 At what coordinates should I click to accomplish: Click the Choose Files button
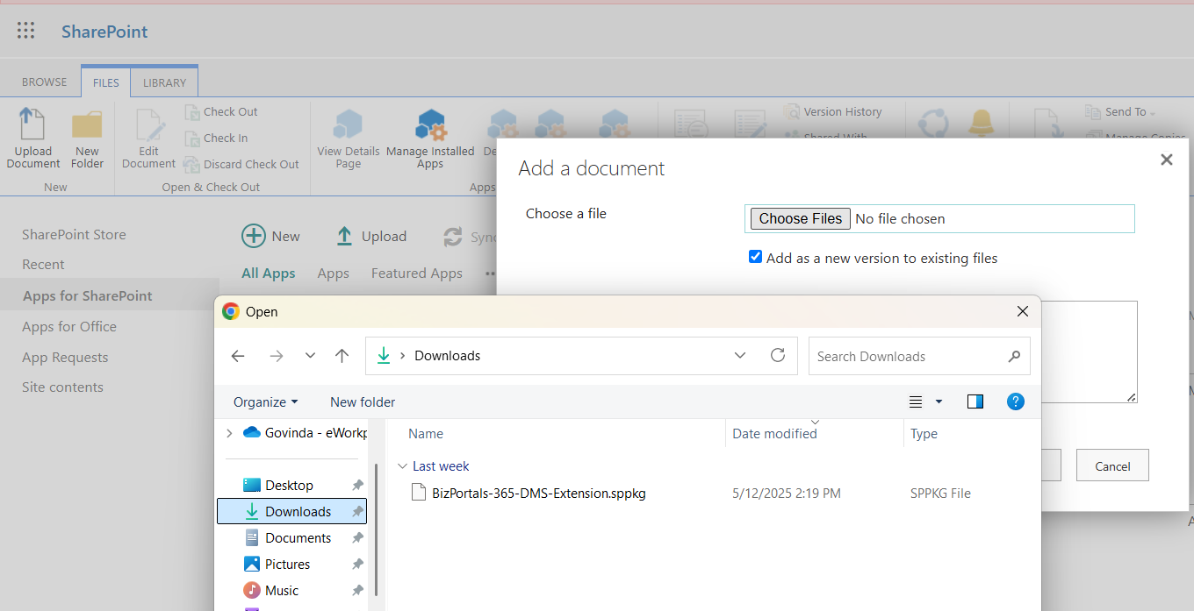pos(801,218)
